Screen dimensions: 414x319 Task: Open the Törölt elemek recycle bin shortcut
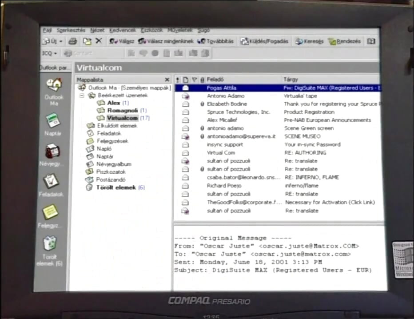click(50, 243)
